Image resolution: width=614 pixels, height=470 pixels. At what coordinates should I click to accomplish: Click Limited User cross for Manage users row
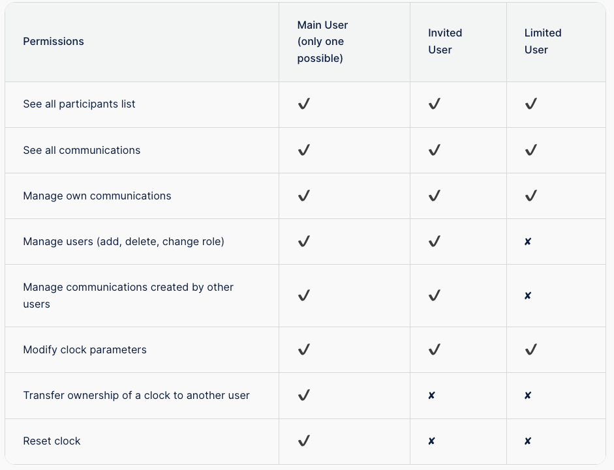[528, 241]
